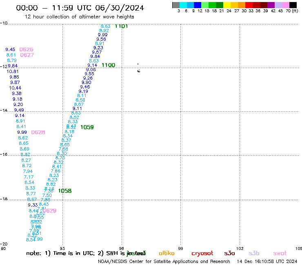Click the wave height value 9.57
This screenshot has width=302, height=265.
tap(97, 52)
